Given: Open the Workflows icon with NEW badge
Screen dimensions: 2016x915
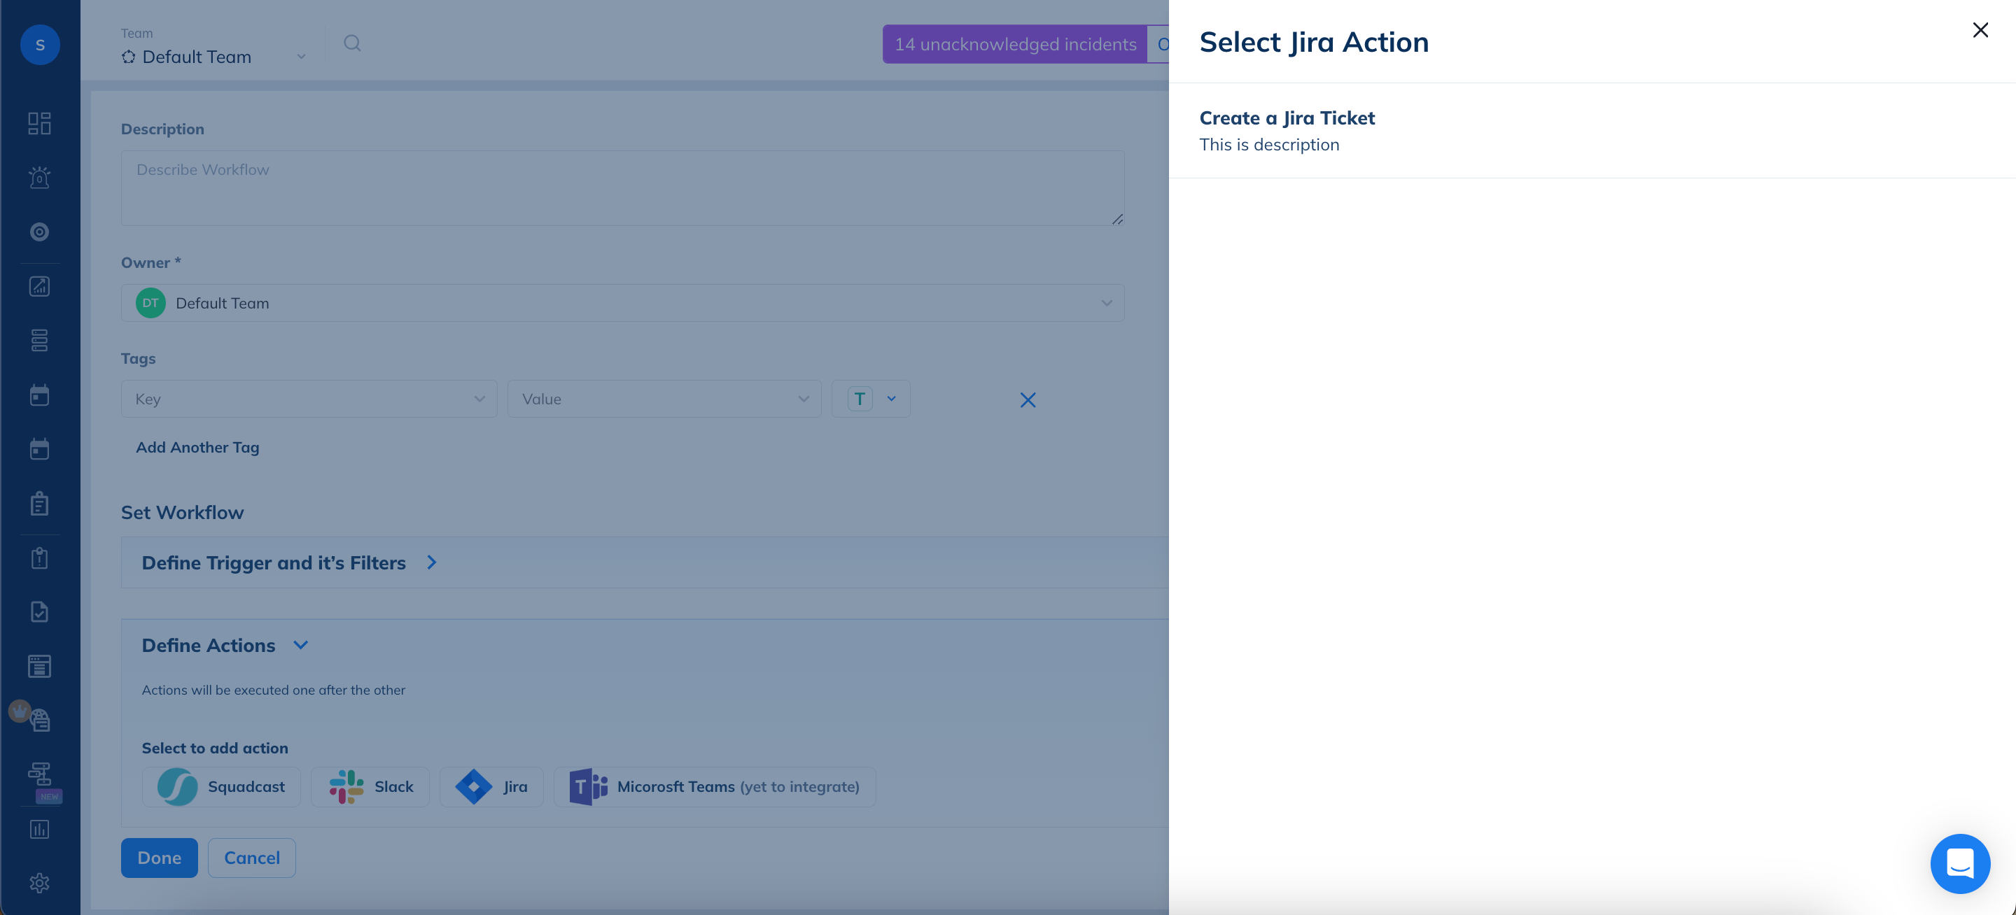Looking at the screenshot, I should point(39,775).
